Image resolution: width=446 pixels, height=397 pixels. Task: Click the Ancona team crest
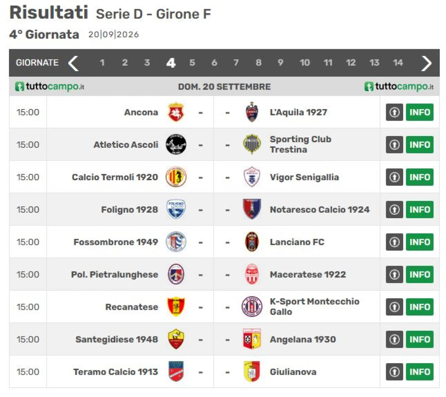click(176, 112)
